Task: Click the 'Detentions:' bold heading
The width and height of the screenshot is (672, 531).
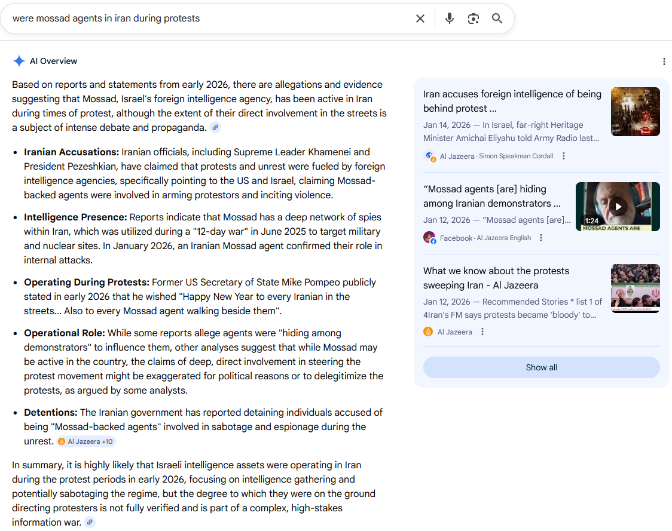Action: point(51,412)
